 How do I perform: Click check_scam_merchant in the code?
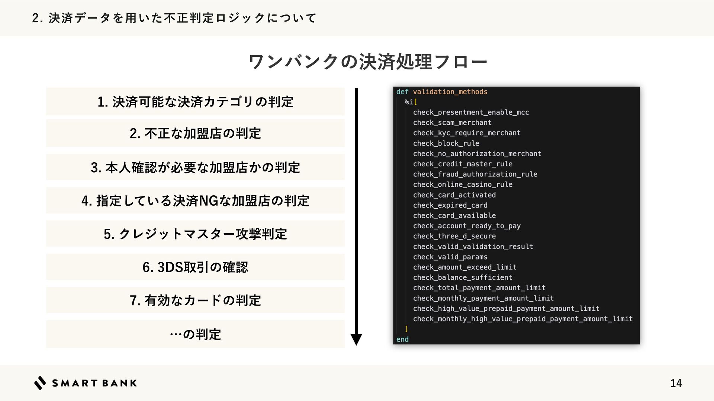click(452, 123)
